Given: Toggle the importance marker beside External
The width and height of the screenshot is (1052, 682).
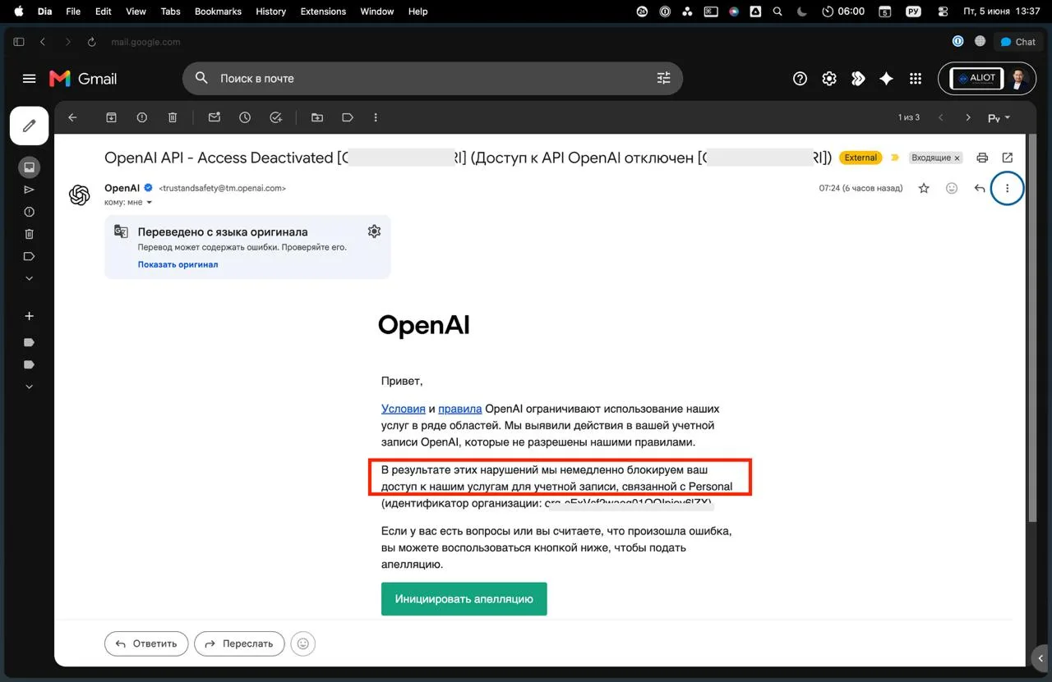Looking at the screenshot, I should 895,158.
